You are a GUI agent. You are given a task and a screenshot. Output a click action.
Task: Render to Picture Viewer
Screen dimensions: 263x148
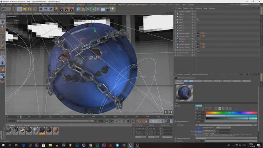click(x=67, y=9)
